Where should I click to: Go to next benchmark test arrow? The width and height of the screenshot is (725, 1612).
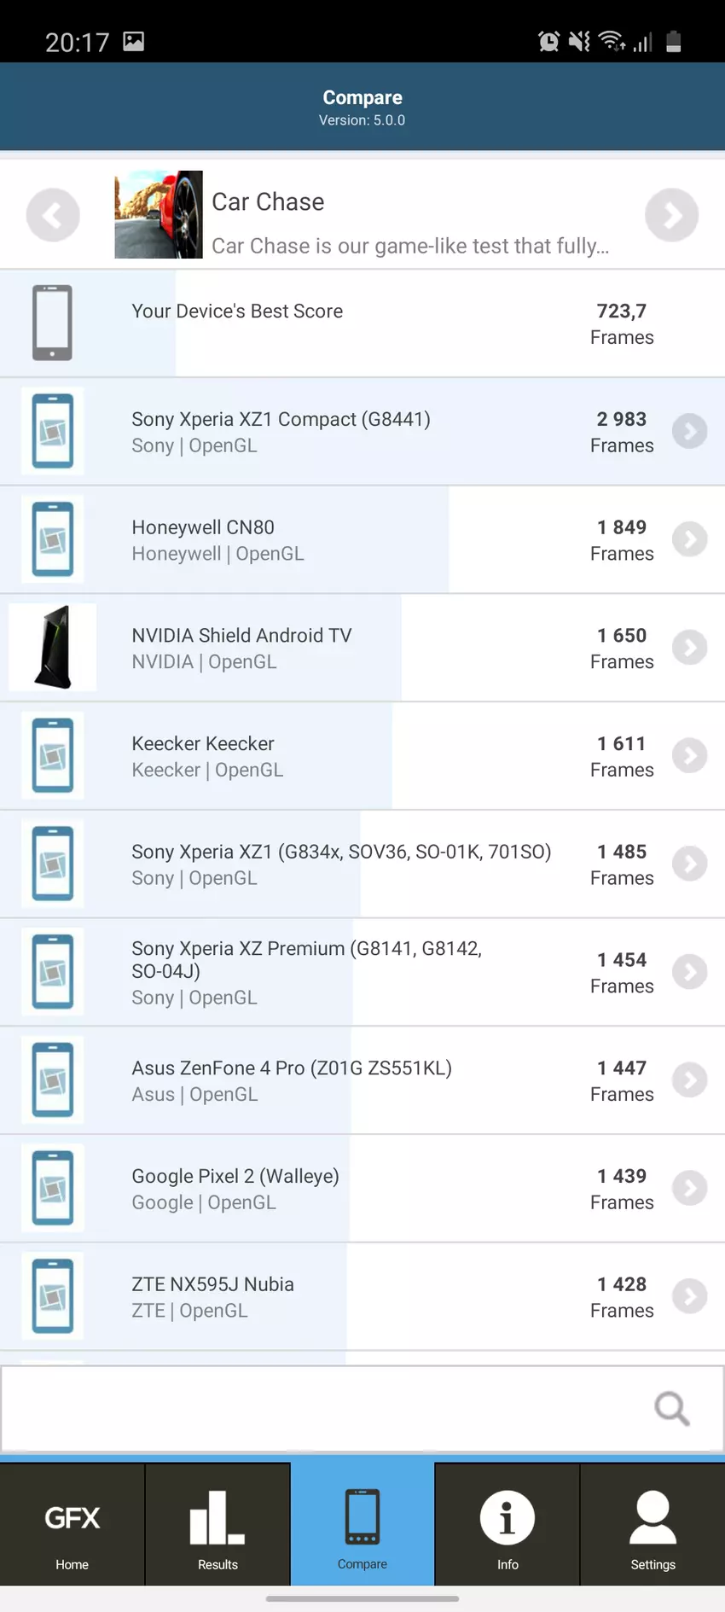pos(671,215)
